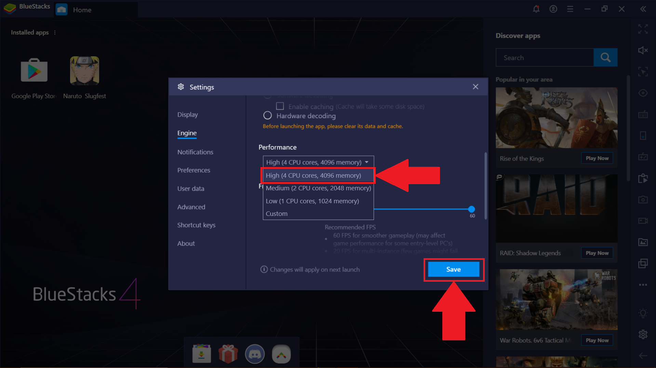Screen dimensions: 656x368
Task: Open keyboard controls icon in sidebar
Action: click(643, 114)
